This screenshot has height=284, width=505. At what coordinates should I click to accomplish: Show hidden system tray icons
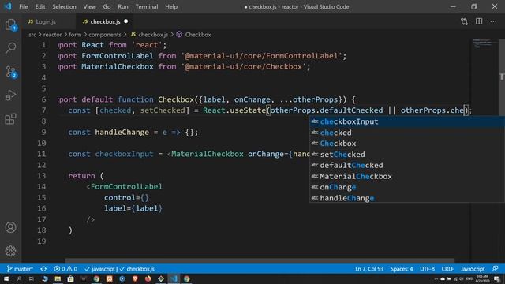436,278
